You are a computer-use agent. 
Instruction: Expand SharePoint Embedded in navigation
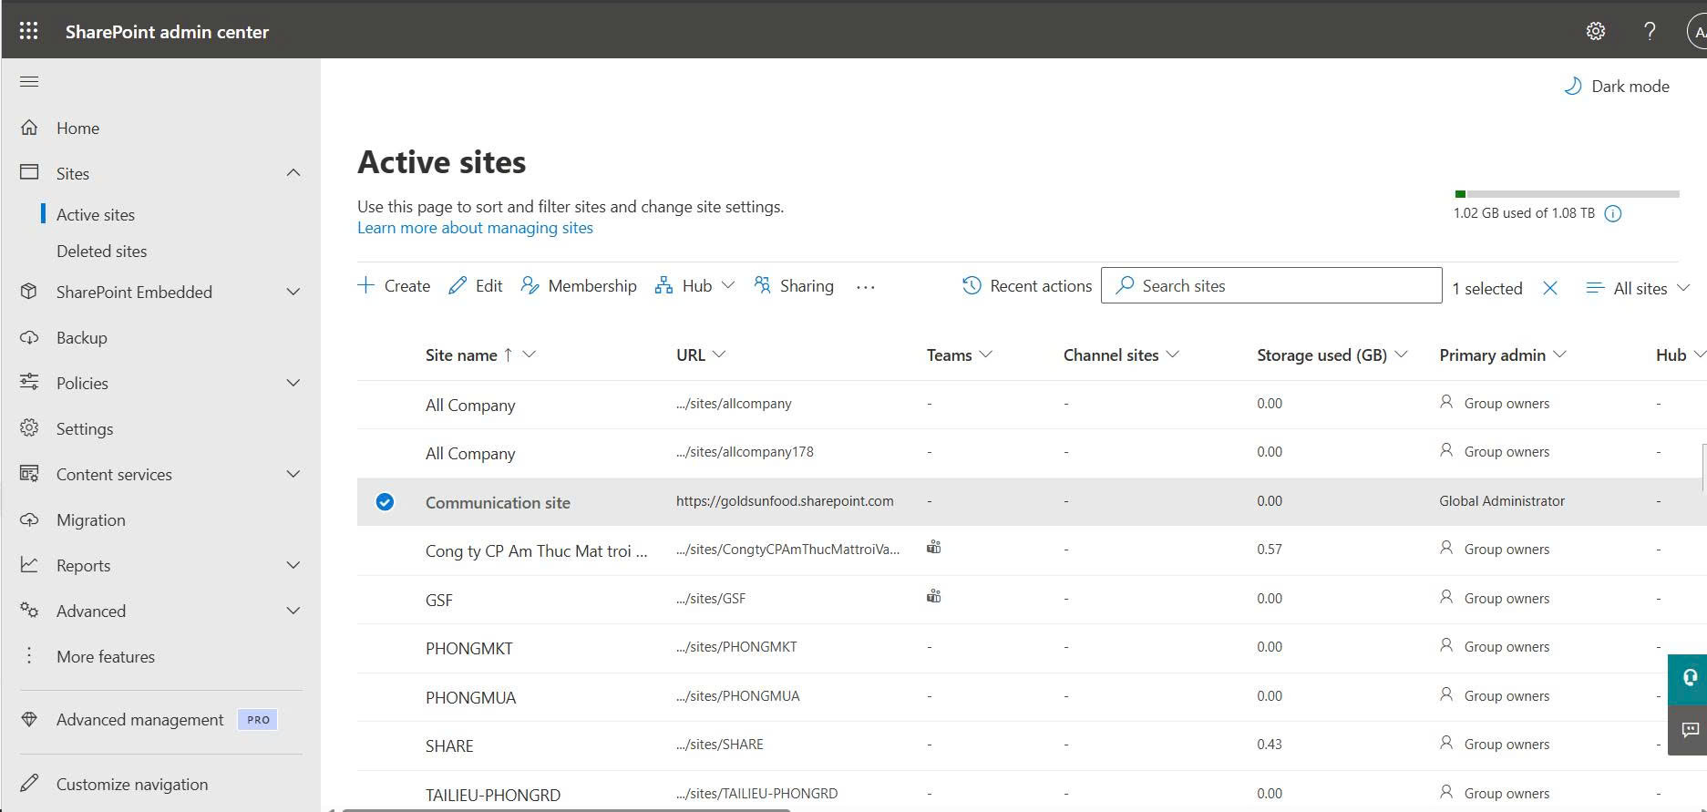click(293, 293)
